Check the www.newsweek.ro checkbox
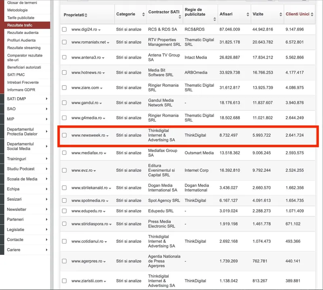The width and height of the screenshot is (323, 290). 64,135
